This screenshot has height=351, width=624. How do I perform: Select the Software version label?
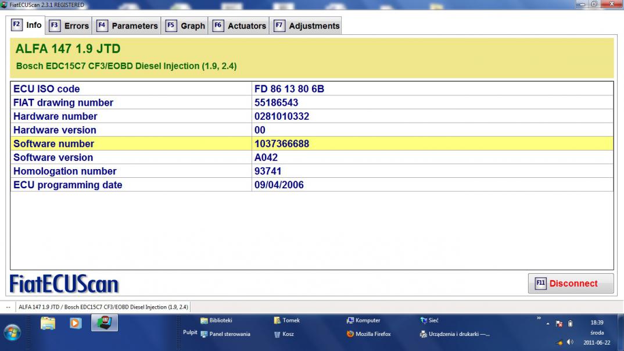click(x=53, y=157)
